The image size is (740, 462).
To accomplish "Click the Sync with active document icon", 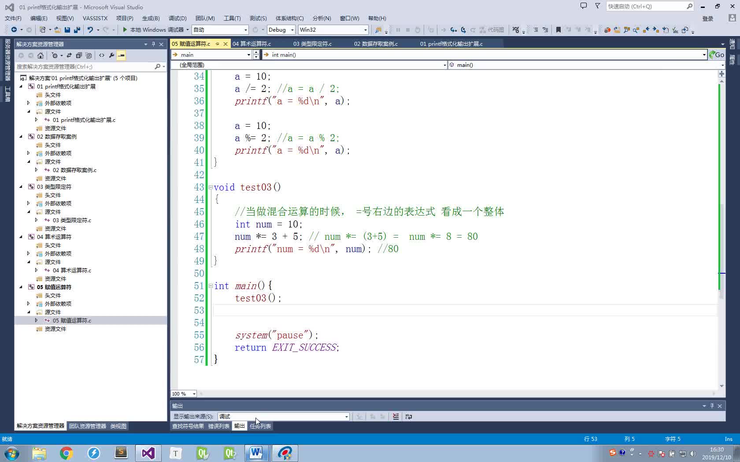I will [69, 55].
